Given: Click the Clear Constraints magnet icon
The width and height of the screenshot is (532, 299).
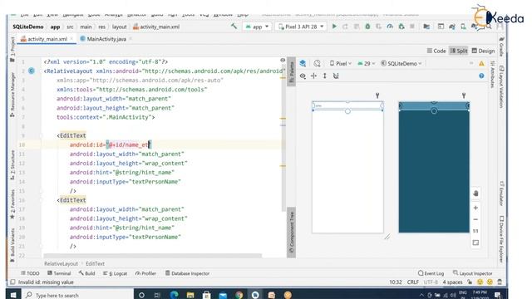Looking at the screenshot, I should tap(336, 76).
